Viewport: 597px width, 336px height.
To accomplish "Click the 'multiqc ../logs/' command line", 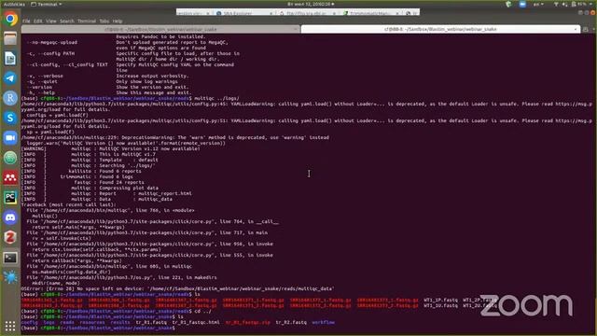I will (131, 98).
